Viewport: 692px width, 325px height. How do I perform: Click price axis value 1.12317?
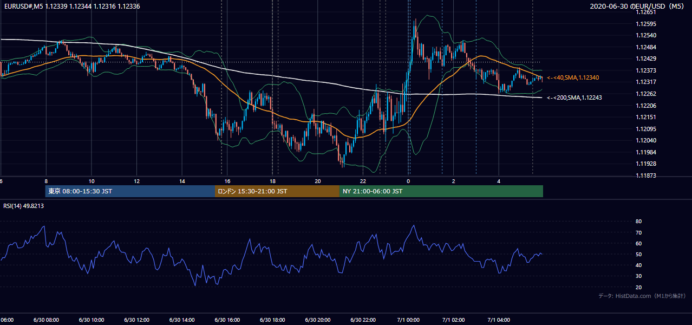pyautogui.click(x=646, y=82)
